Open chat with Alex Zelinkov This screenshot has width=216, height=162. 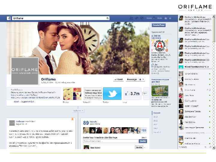tap(195, 117)
